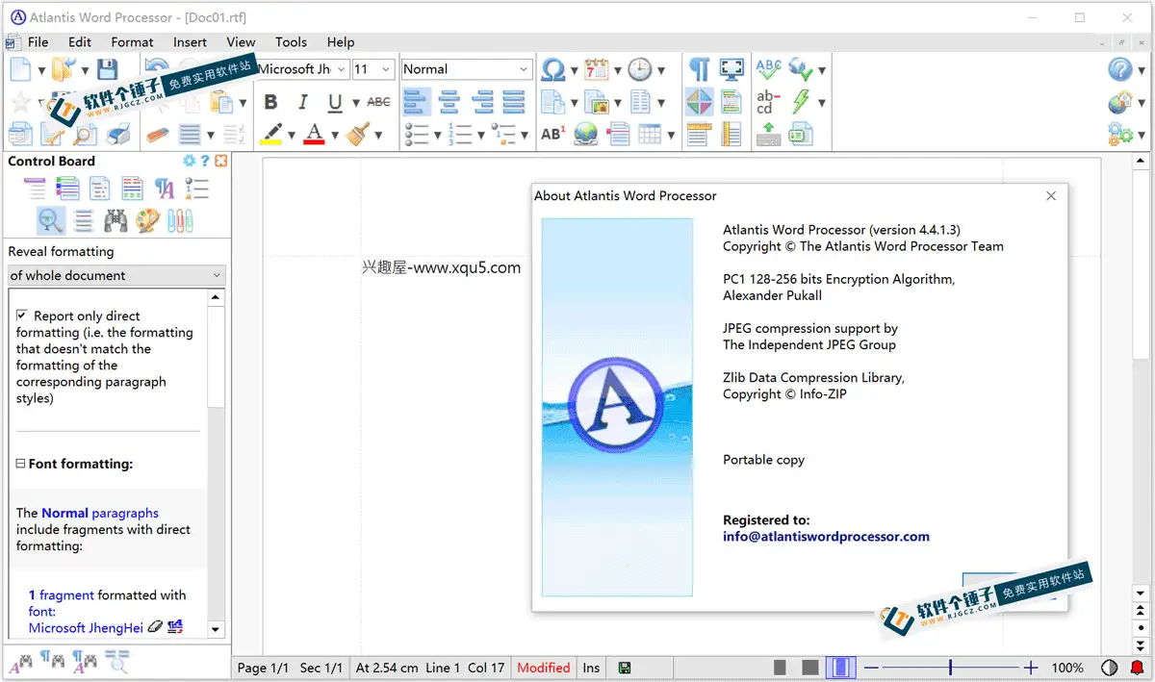1155x682 pixels.
Task: Click the '1 fragment' link
Action: pos(62,595)
